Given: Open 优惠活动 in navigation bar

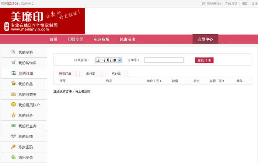Looking at the screenshot, I should (128, 39).
